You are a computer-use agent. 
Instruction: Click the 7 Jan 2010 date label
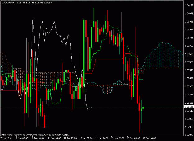tap(6, 138)
